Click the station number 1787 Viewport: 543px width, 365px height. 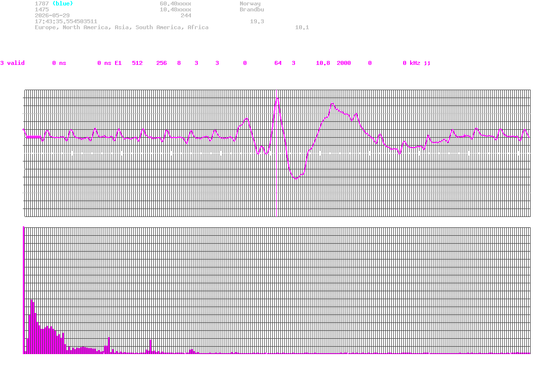(x=42, y=3)
